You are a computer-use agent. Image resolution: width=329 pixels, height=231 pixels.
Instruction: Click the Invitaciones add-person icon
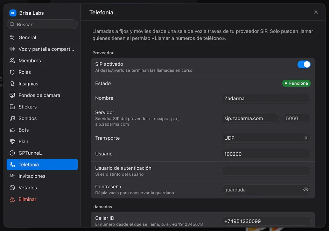[12, 176]
